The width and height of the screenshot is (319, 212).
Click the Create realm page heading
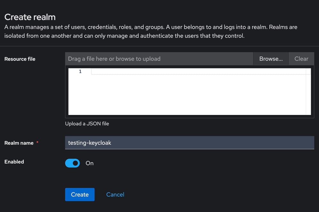[x=30, y=17]
